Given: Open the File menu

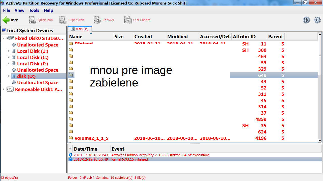Looking at the screenshot, I should (7, 10).
